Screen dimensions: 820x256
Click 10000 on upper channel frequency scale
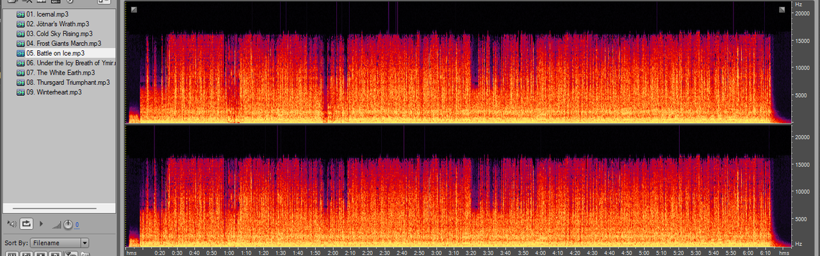[x=803, y=68]
